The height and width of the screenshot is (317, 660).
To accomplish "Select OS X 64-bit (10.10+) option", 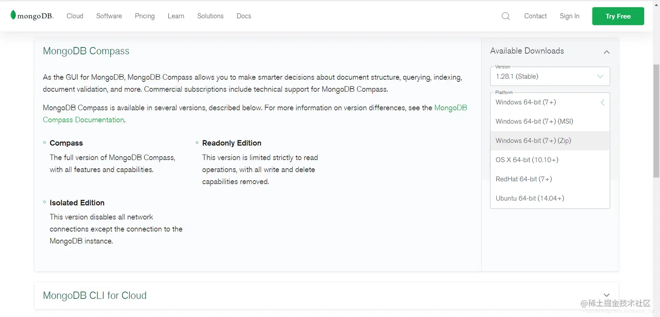I will (x=550, y=160).
